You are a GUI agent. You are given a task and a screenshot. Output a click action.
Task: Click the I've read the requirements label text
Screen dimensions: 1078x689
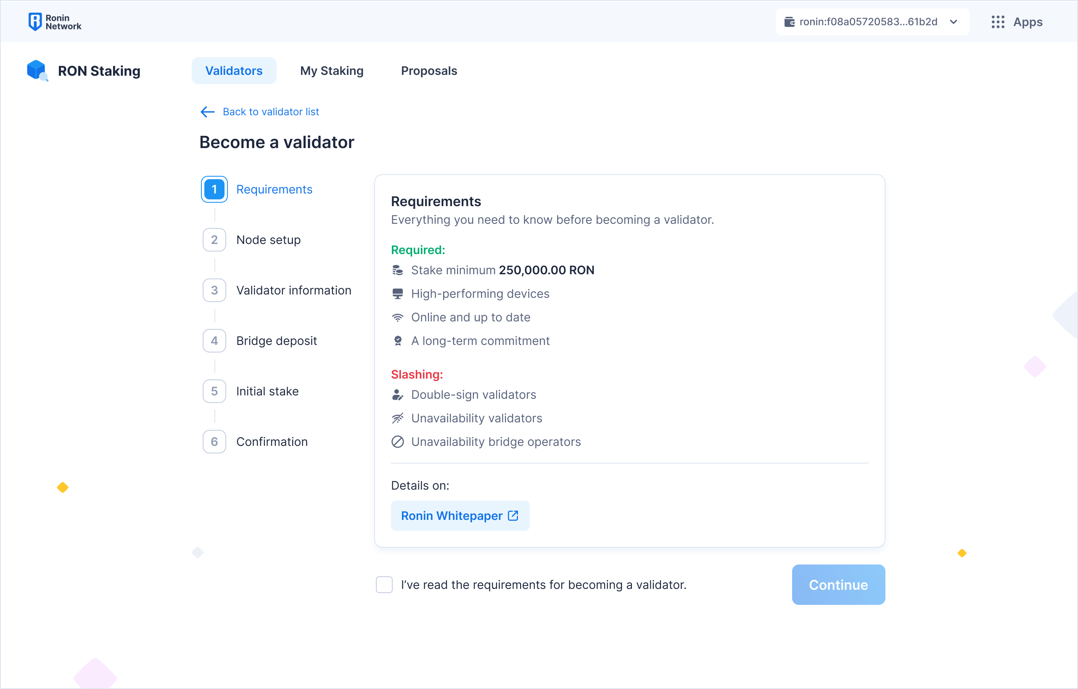(544, 585)
